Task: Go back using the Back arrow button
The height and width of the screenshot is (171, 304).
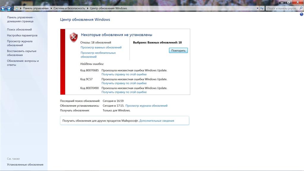Action: click(3, 8)
